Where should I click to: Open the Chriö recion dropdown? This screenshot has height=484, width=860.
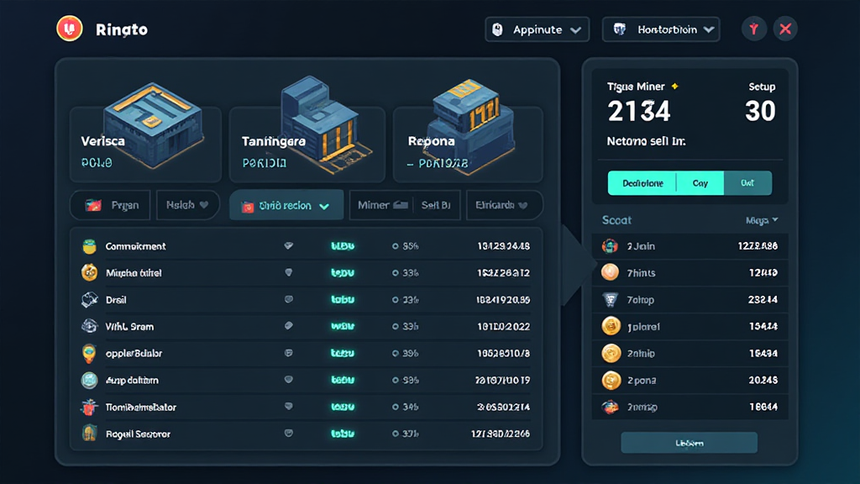coord(286,204)
